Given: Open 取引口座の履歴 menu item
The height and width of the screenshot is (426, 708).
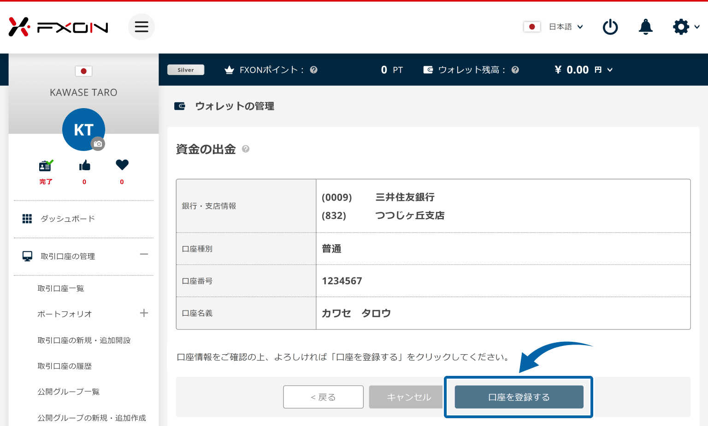Looking at the screenshot, I should [65, 366].
